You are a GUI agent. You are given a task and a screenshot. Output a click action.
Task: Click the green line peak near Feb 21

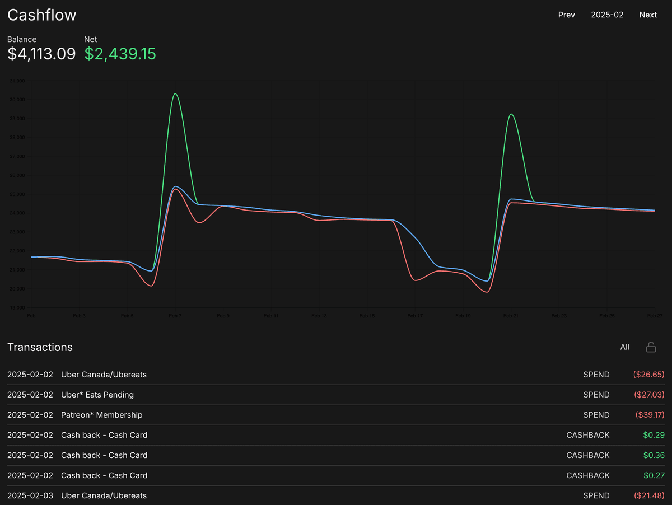pos(511,114)
